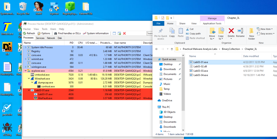
Task: Open System information in Process Hacker
Action: [x=96, y=33]
